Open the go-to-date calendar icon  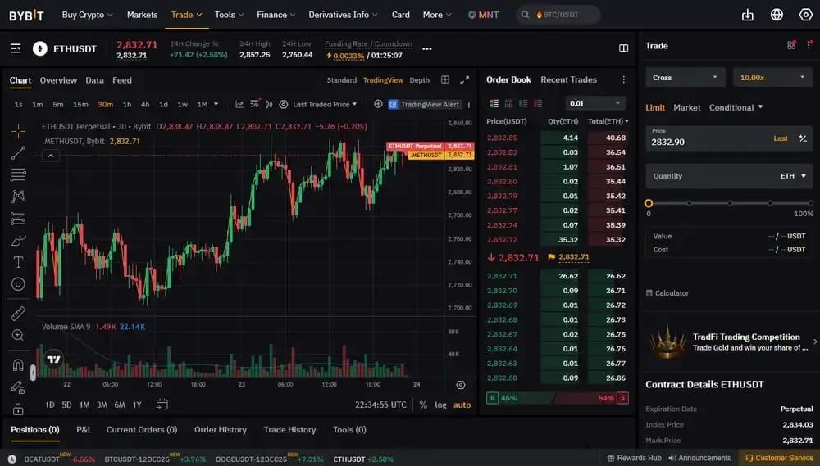coord(162,405)
